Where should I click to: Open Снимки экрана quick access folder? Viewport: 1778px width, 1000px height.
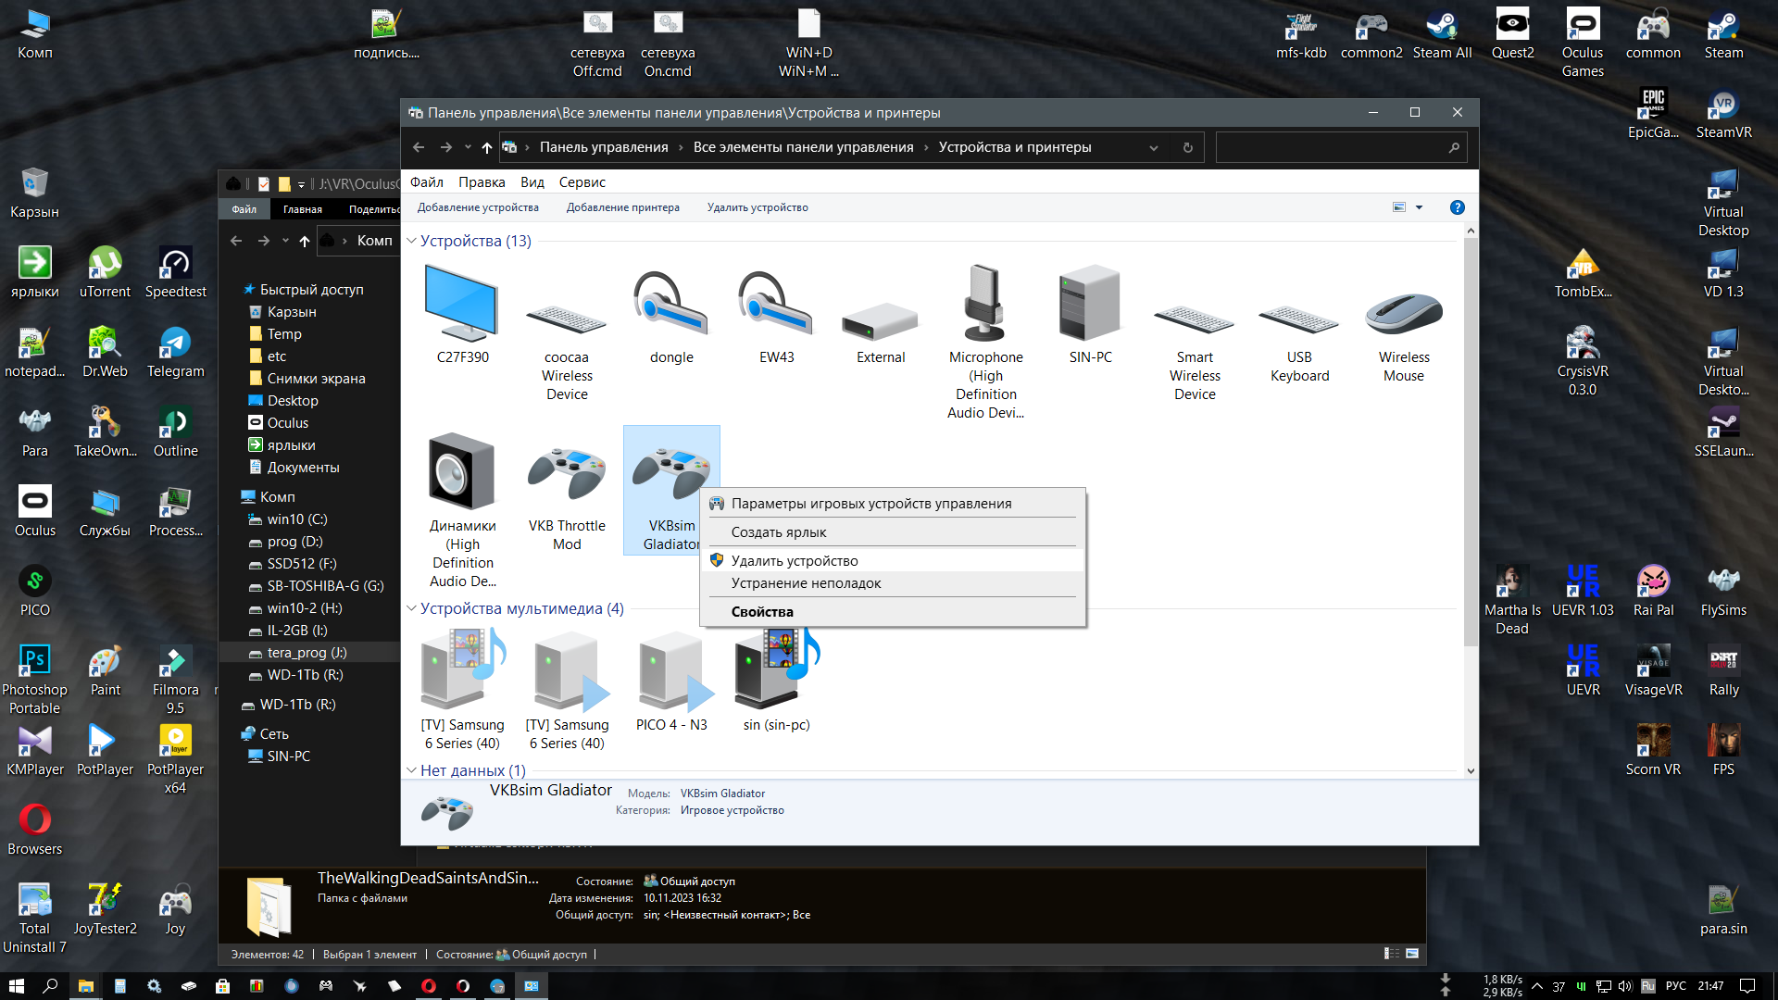(316, 379)
